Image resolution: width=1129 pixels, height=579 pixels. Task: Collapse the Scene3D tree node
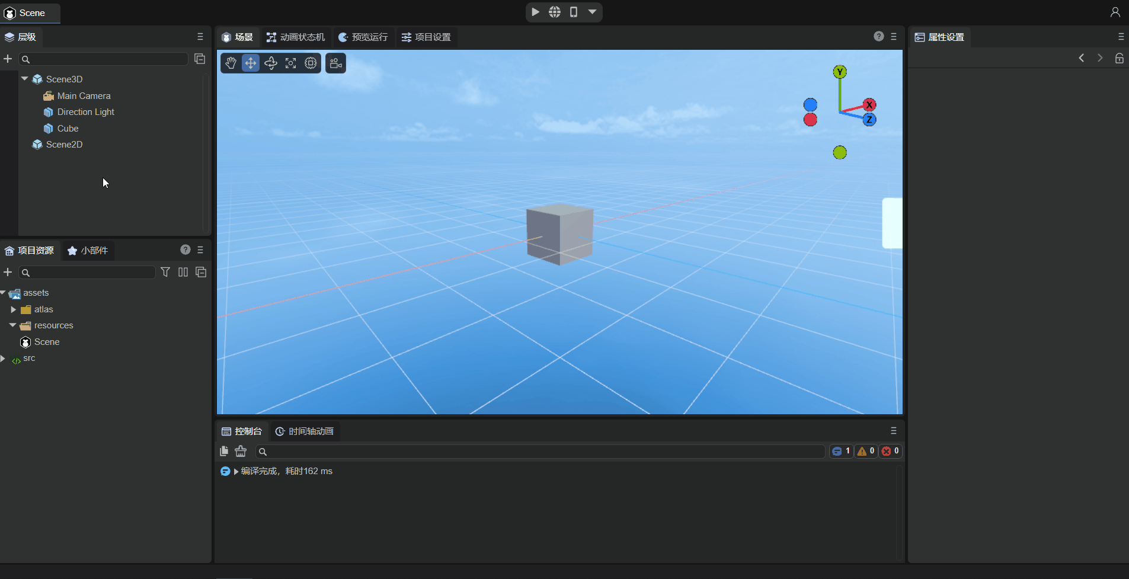click(25, 79)
